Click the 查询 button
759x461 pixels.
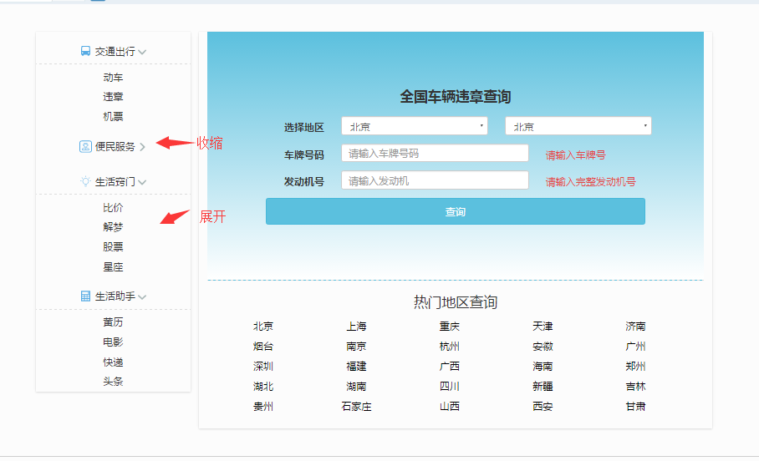(x=455, y=211)
